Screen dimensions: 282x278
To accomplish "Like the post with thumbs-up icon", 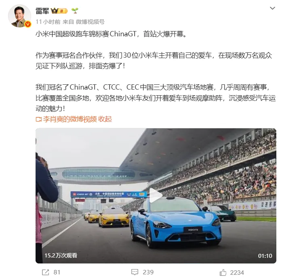I will [x=223, y=272].
